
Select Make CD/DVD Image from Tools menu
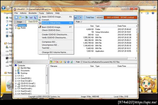pos(56,17)
